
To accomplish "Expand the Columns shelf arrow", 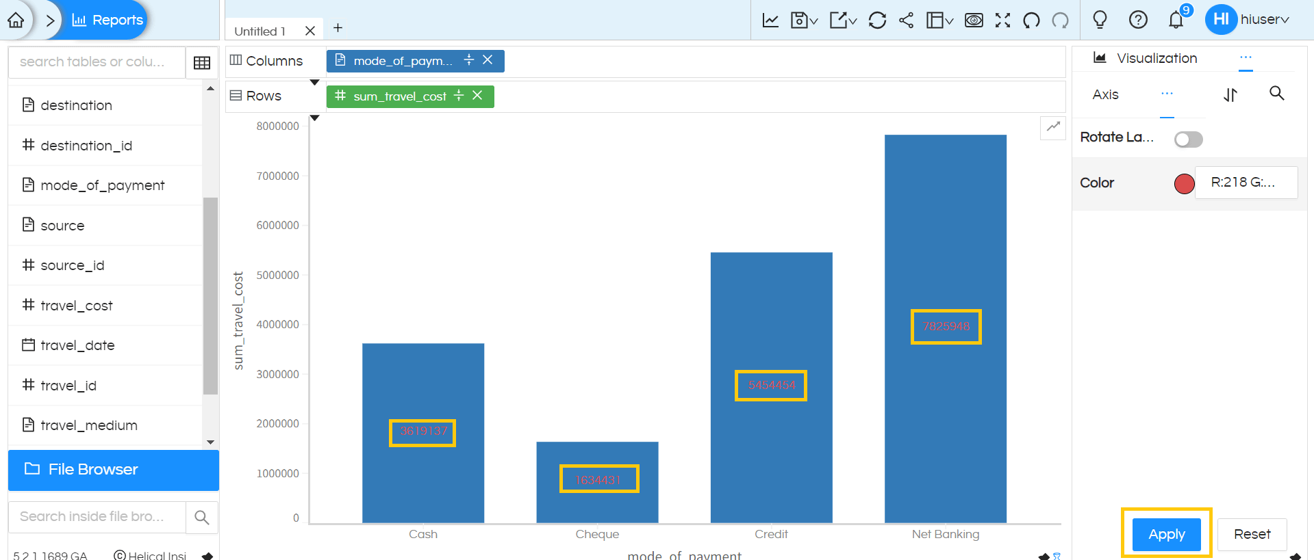I will coord(314,83).
